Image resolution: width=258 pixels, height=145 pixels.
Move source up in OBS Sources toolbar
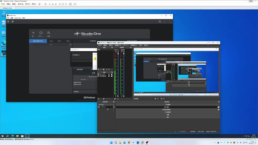click(x=106, y=99)
